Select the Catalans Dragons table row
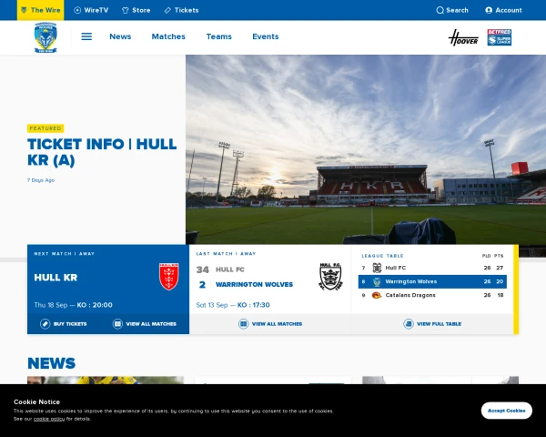This screenshot has height=437, width=546. (432, 295)
